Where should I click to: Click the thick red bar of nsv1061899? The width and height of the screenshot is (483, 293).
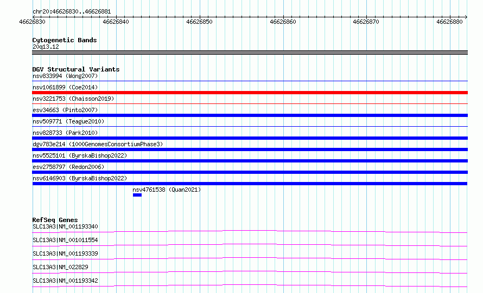pyautogui.click(x=250, y=93)
